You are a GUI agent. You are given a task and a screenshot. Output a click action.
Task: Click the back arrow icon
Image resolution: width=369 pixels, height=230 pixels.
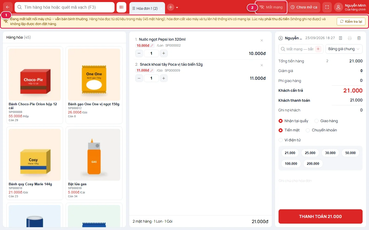click(8, 7)
